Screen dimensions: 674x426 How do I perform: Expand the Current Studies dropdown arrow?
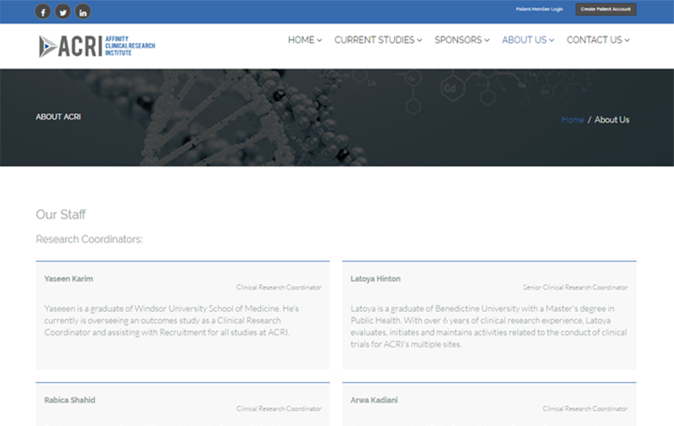point(419,40)
